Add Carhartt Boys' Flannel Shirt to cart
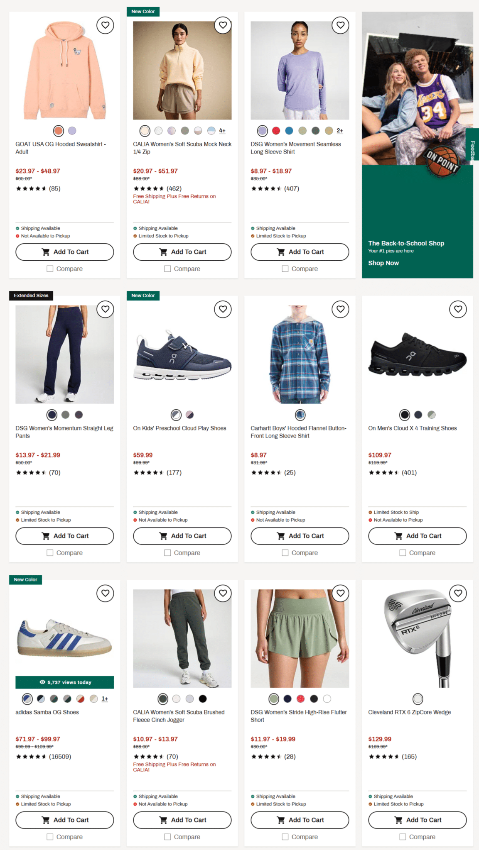This screenshot has width=479, height=850. [300, 536]
